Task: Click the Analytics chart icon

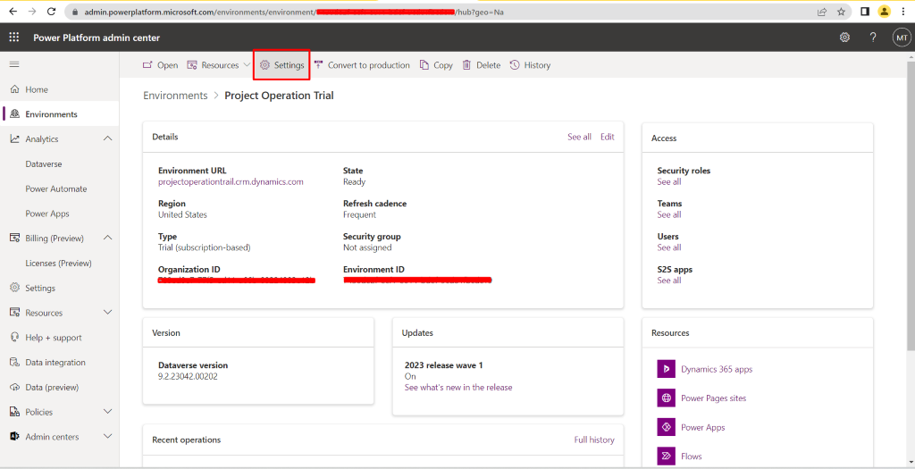Action: click(x=14, y=138)
